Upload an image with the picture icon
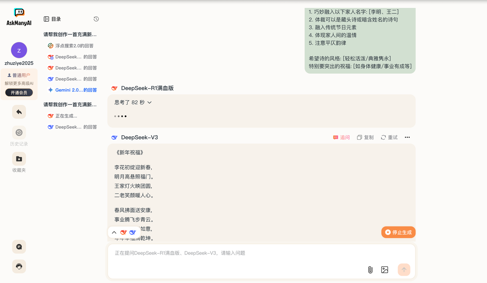Screen dimensions: 487x283 click(x=385, y=270)
